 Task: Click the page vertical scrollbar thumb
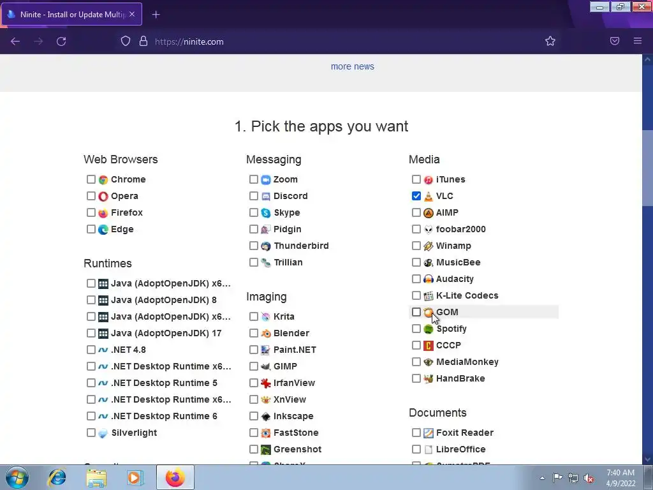pyautogui.click(x=647, y=168)
